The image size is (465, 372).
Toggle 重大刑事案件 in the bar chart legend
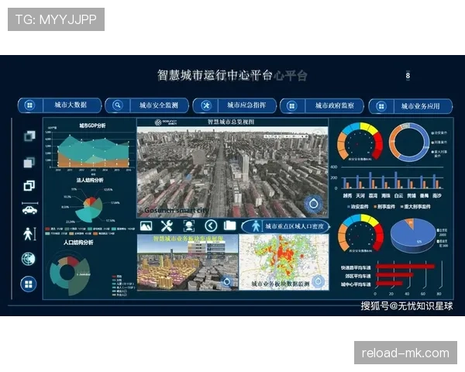(x=415, y=206)
